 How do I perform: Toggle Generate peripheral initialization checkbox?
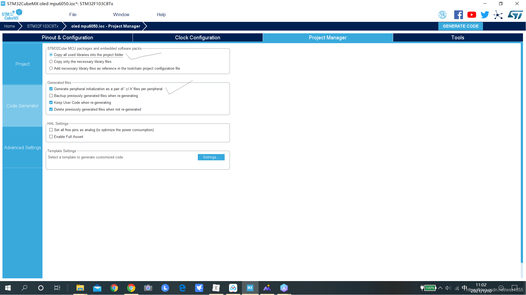click(x=51, y=89)
